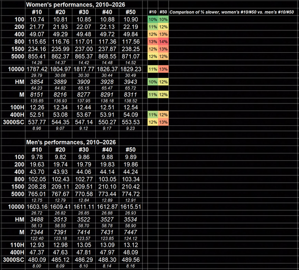The image size is (299, 270).
Task: Click the cell showing 19.63
Action: coord(37,165)
